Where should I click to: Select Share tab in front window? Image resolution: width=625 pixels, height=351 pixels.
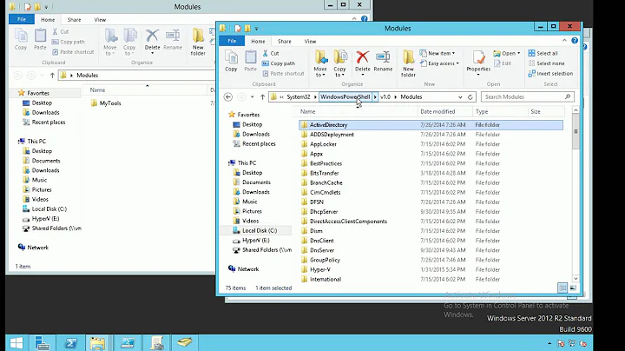point(285,41)
